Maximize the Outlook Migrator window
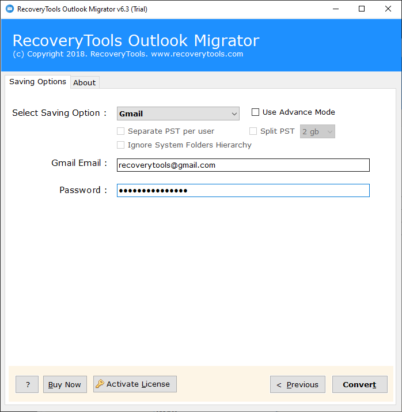Viewport: 402px width, 412px height. pyautogui.click(x=362, y=9)
